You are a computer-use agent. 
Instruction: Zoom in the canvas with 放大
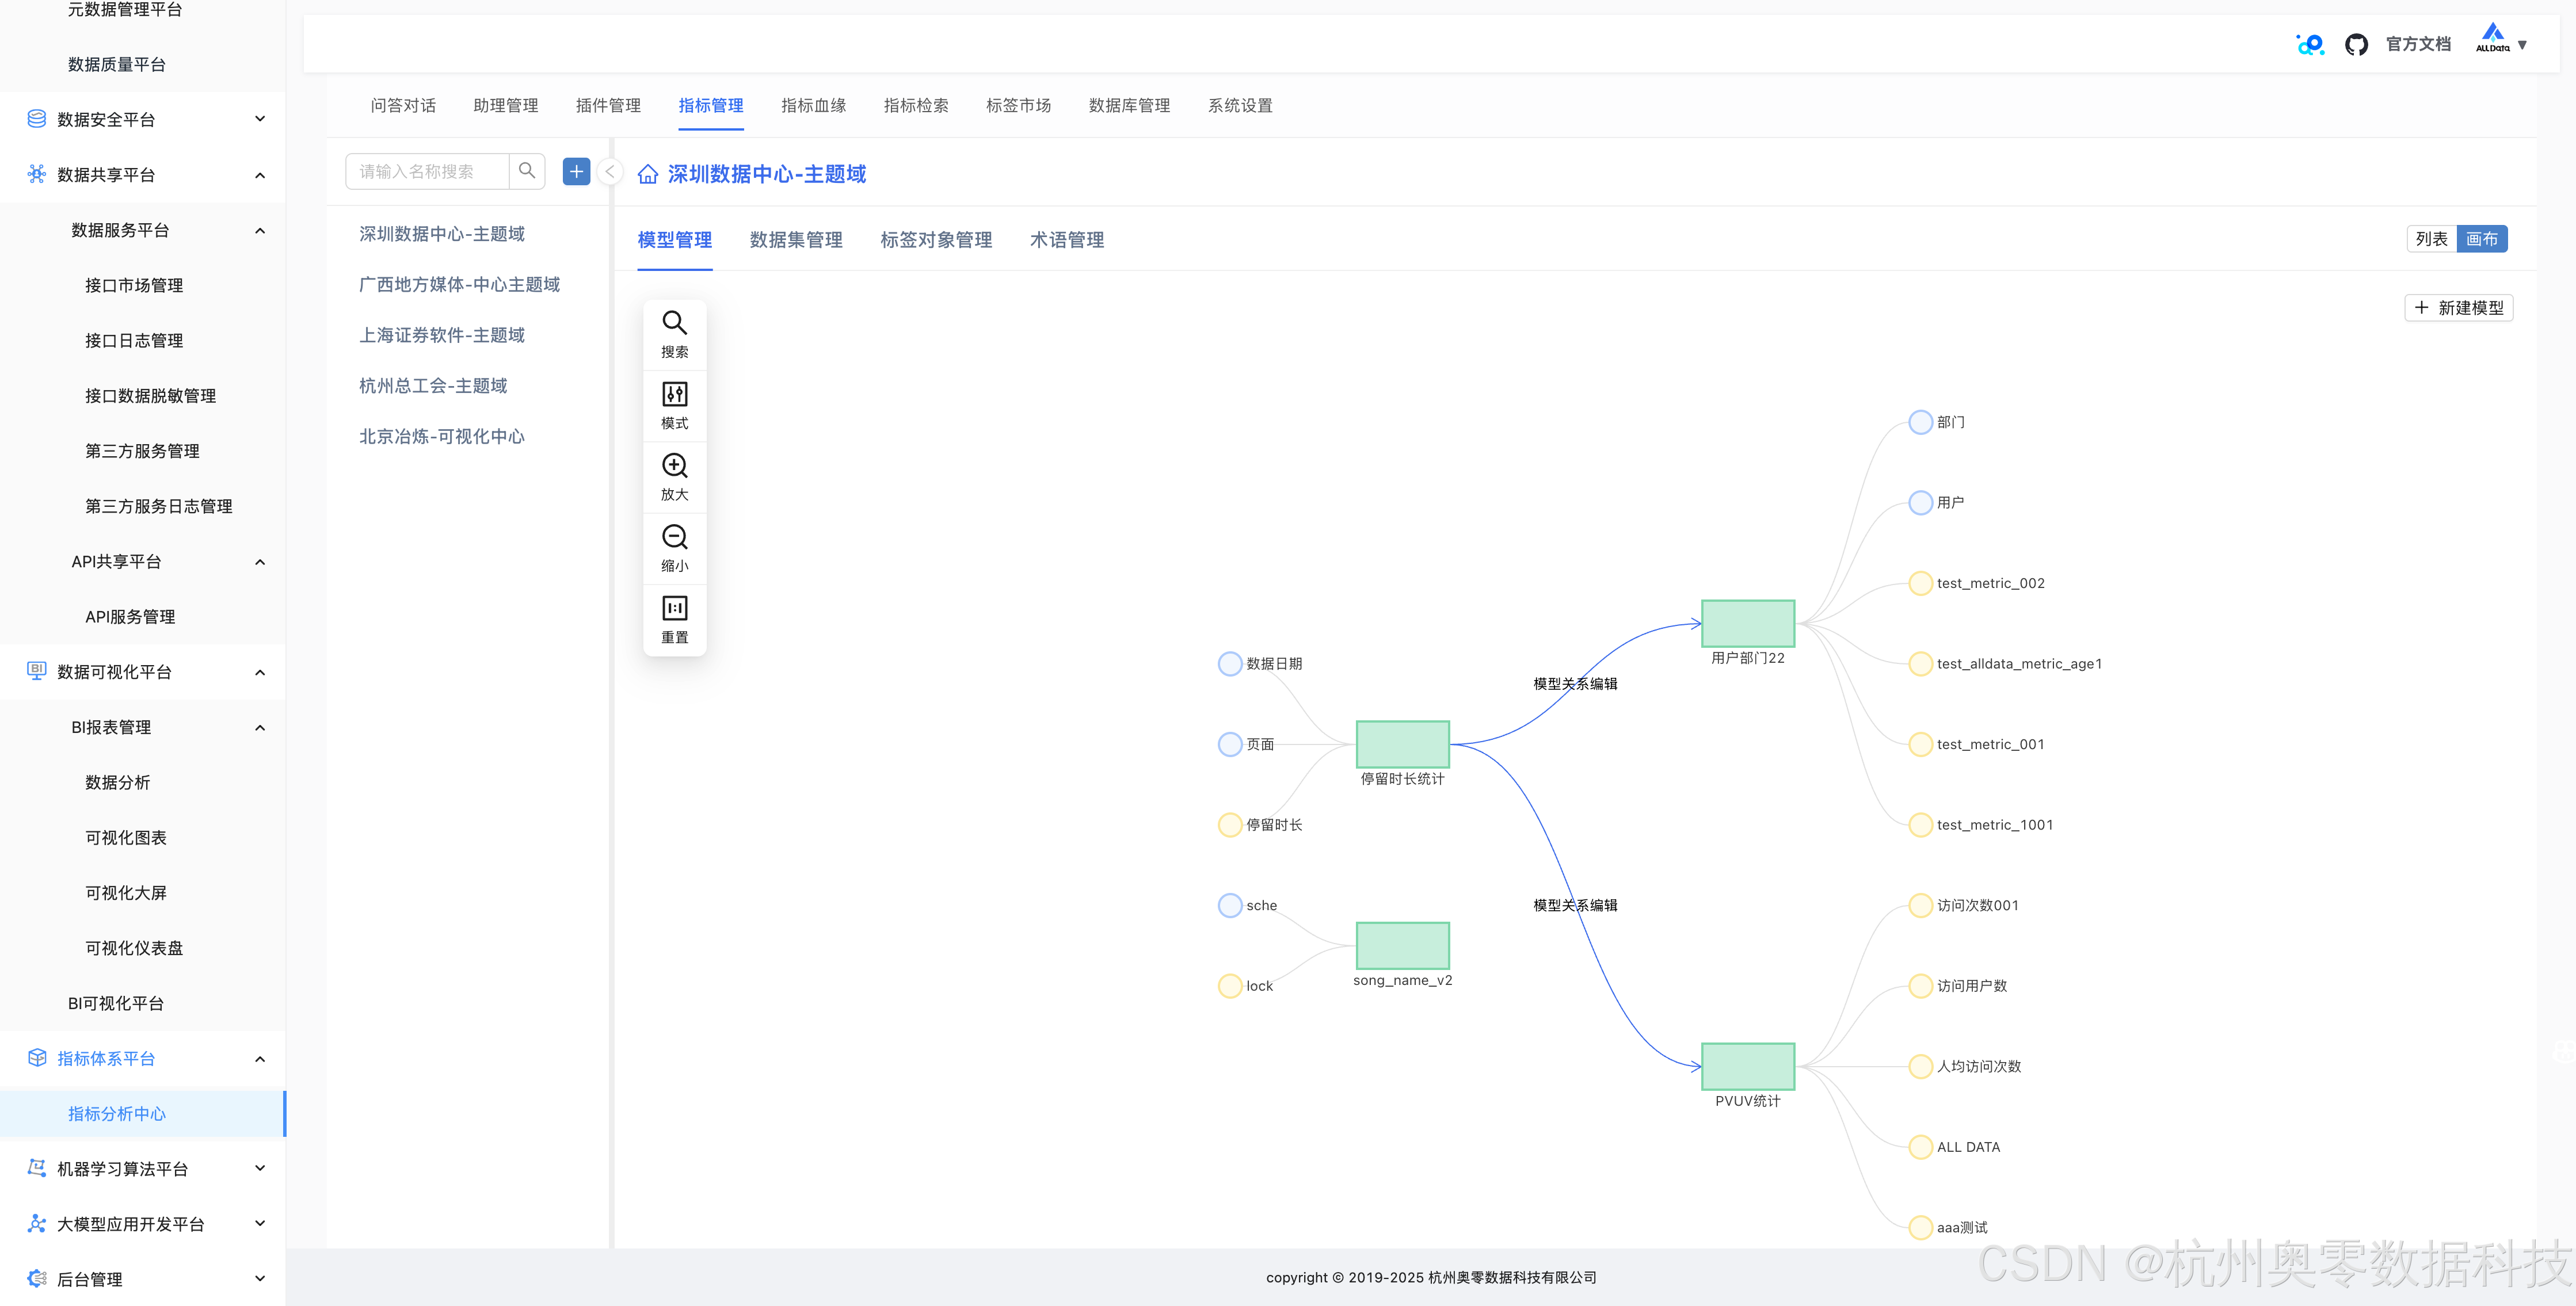pyautogui.click(x=674, y=477)
